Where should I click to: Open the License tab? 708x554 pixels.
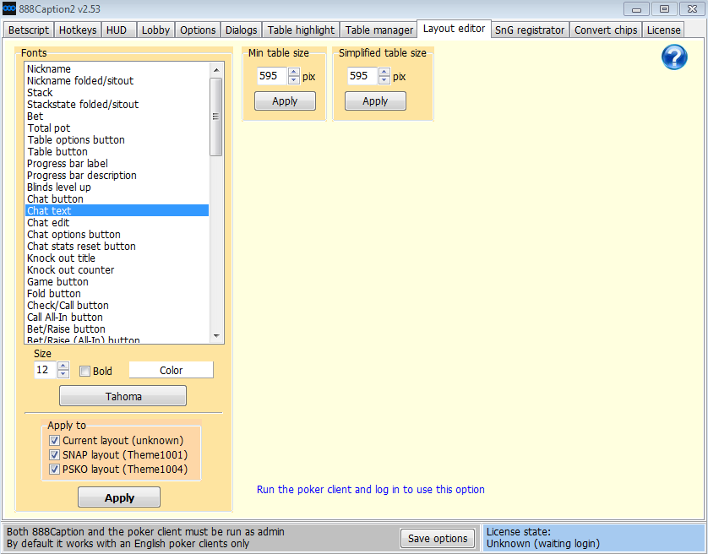pyautogui.click(x=663, y=30)
